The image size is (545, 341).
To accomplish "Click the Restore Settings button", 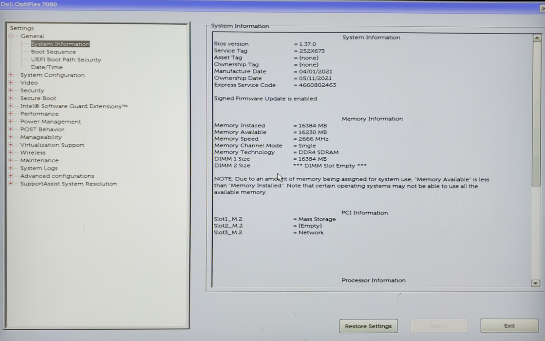I will pos(368,326).
